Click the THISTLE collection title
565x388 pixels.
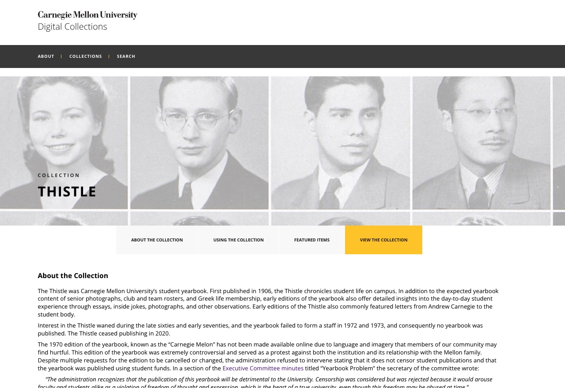(x=67, y=192)
